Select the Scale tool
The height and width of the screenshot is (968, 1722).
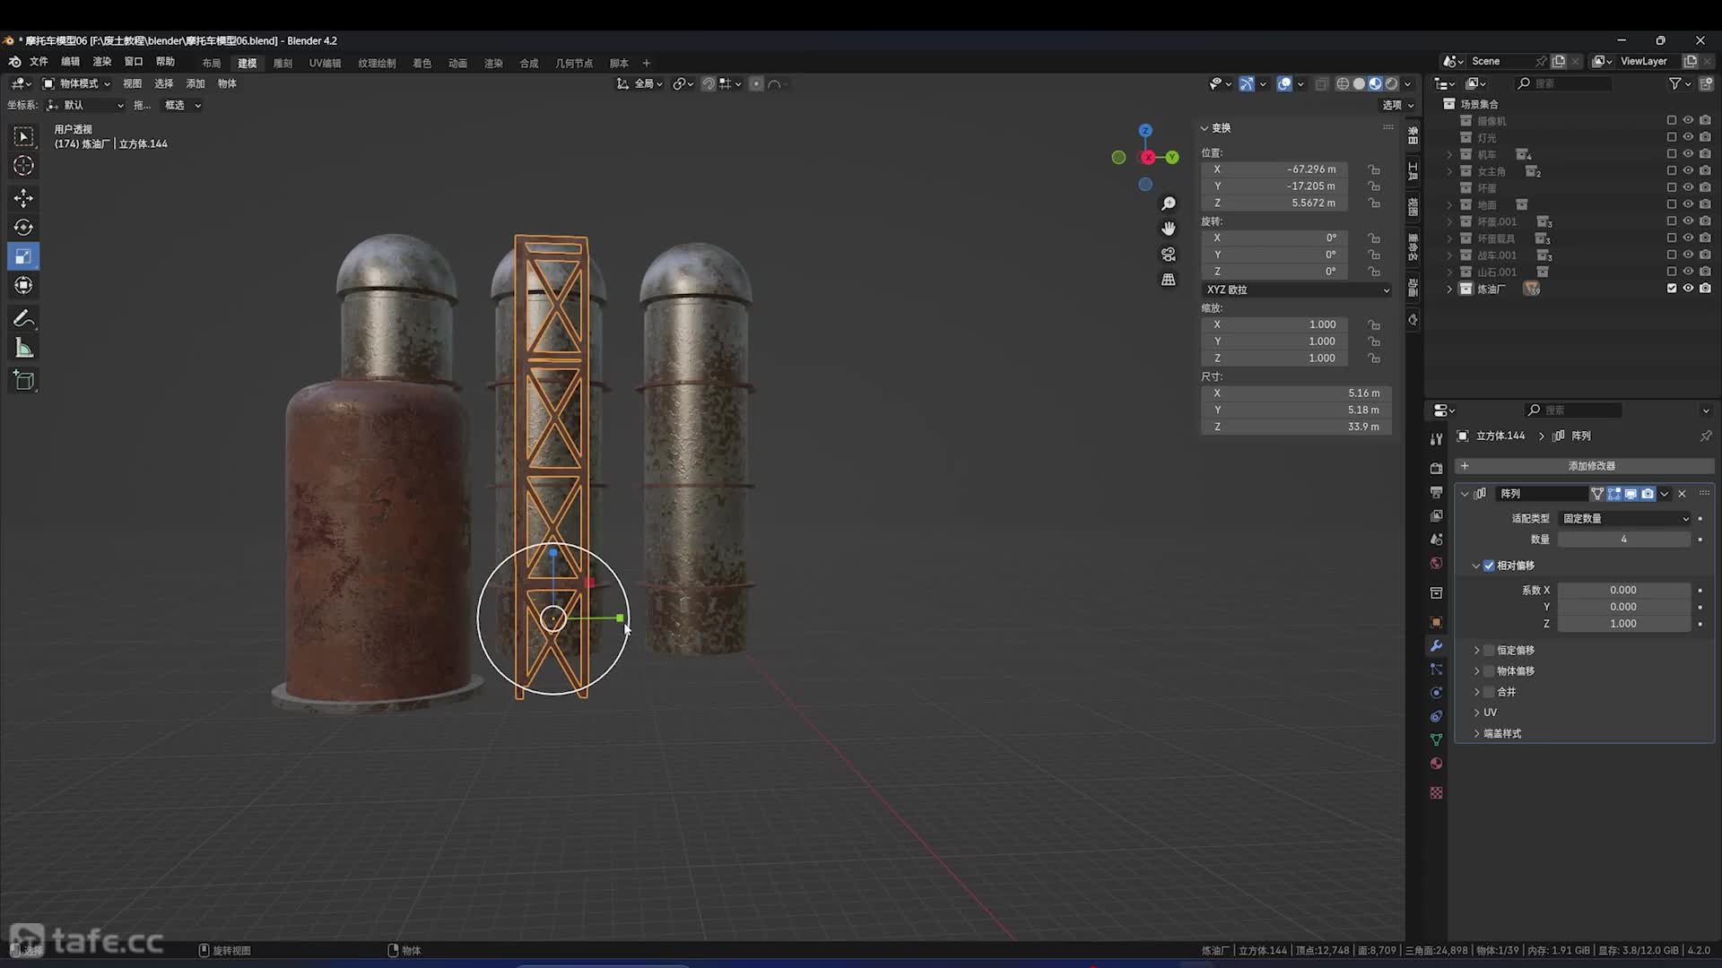click(x=24, y=256)
